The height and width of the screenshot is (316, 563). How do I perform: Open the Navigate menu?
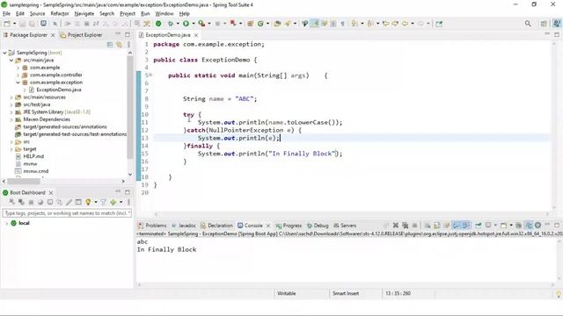pyautogui.click(x=84, y=14)
